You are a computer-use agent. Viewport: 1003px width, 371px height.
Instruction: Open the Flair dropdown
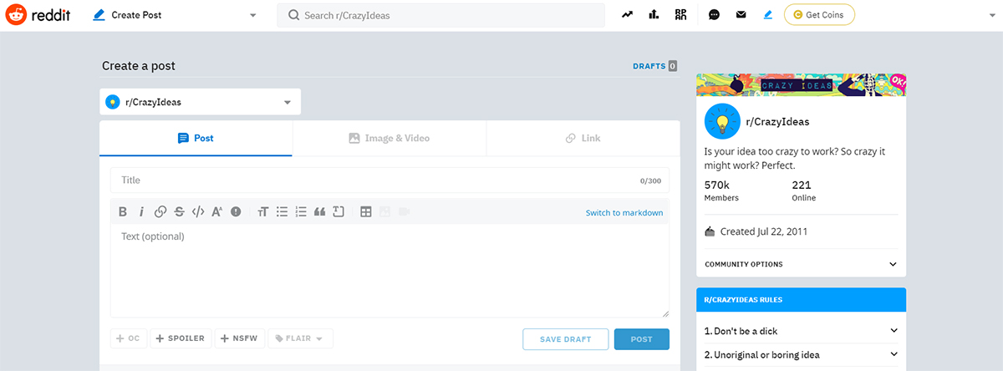click(301, 338)
